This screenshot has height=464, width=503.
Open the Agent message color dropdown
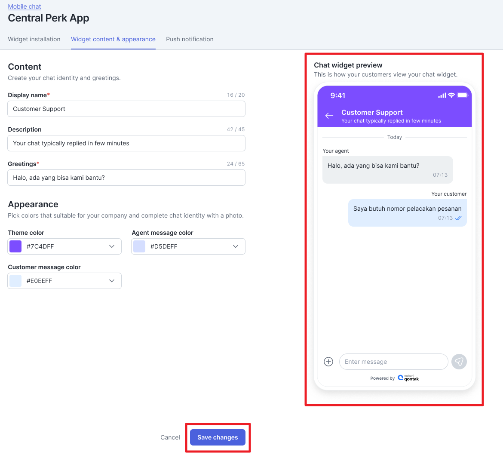pyautogui.click(x=235, y=246)
